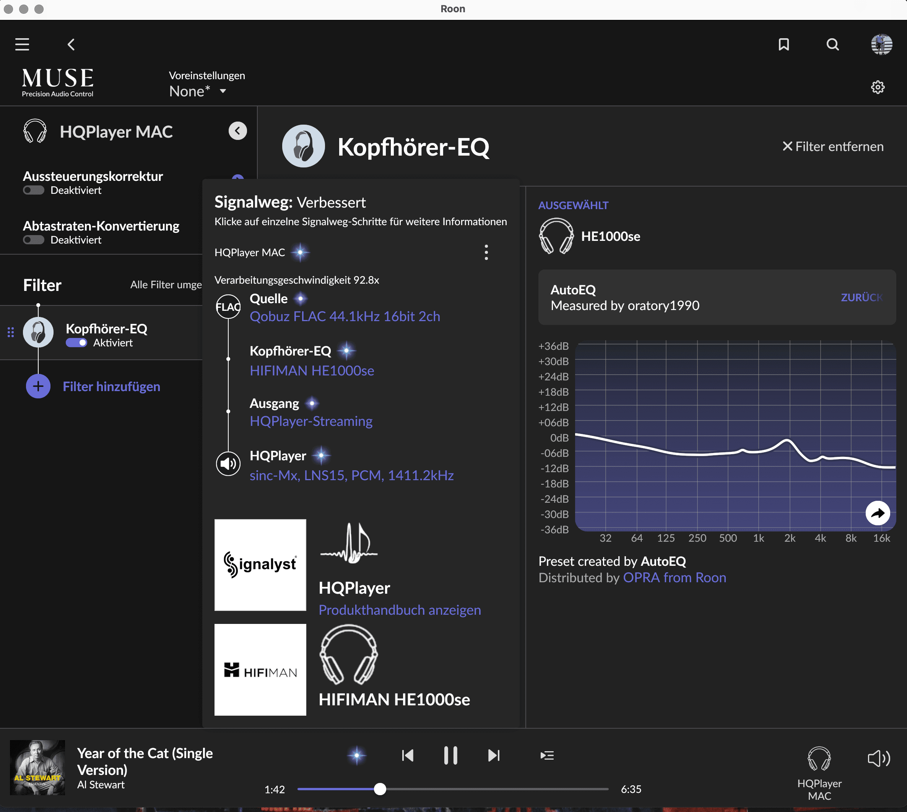This screenshot has height=812, width=907.
Task: Click the speaker icon beside HQPlayer step
Action: click(x=228, y=464)
